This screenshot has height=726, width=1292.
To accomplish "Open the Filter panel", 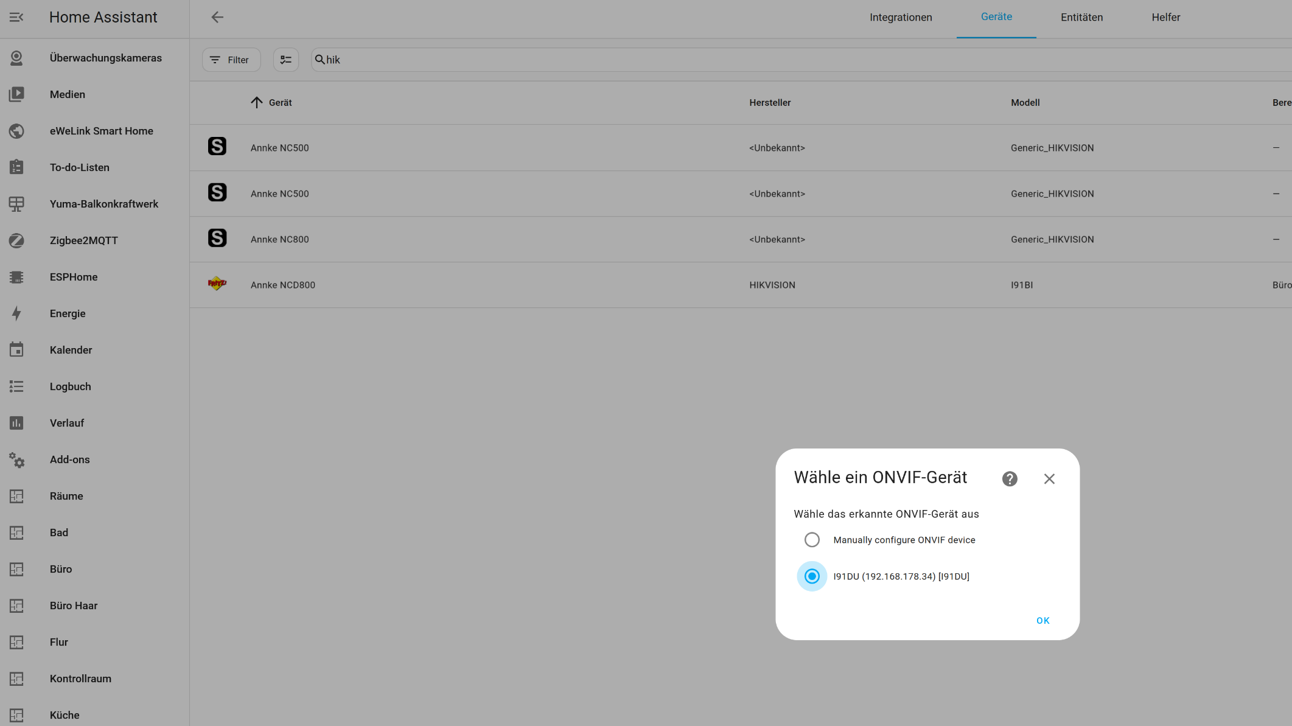I will 231,60.
